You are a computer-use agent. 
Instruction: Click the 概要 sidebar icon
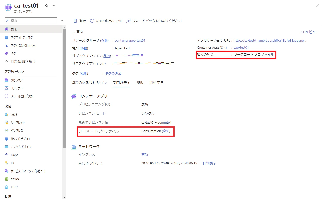(x=7, y=29)
